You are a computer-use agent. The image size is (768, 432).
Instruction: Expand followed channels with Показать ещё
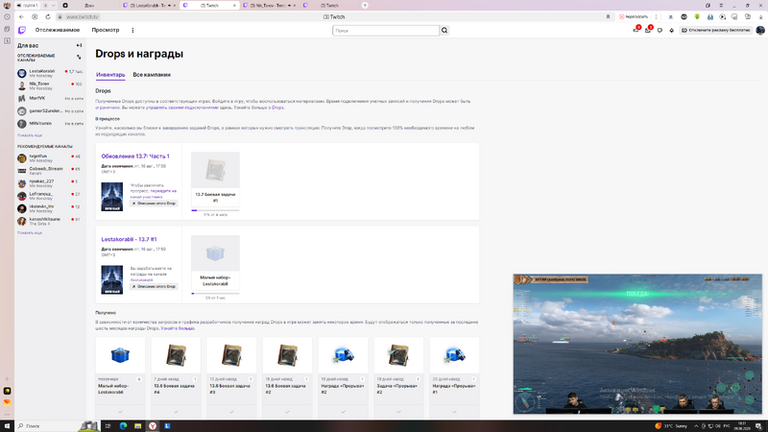click(x=30, y=135)
